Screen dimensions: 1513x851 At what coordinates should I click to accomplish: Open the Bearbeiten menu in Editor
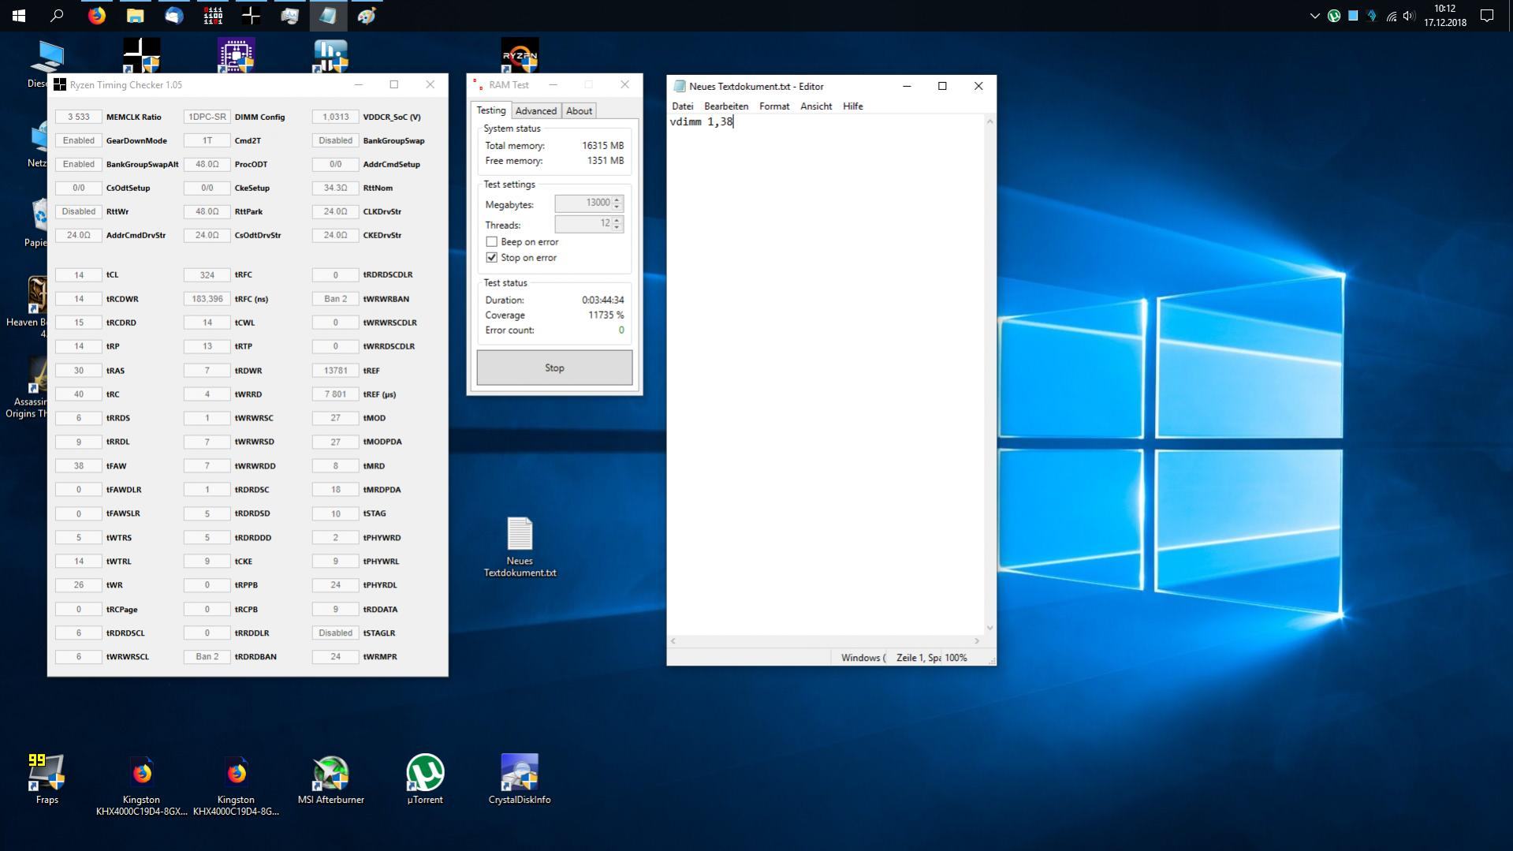coord(725,106)
